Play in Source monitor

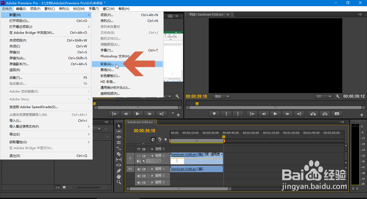pyautogui.click(x=138, y=114)
